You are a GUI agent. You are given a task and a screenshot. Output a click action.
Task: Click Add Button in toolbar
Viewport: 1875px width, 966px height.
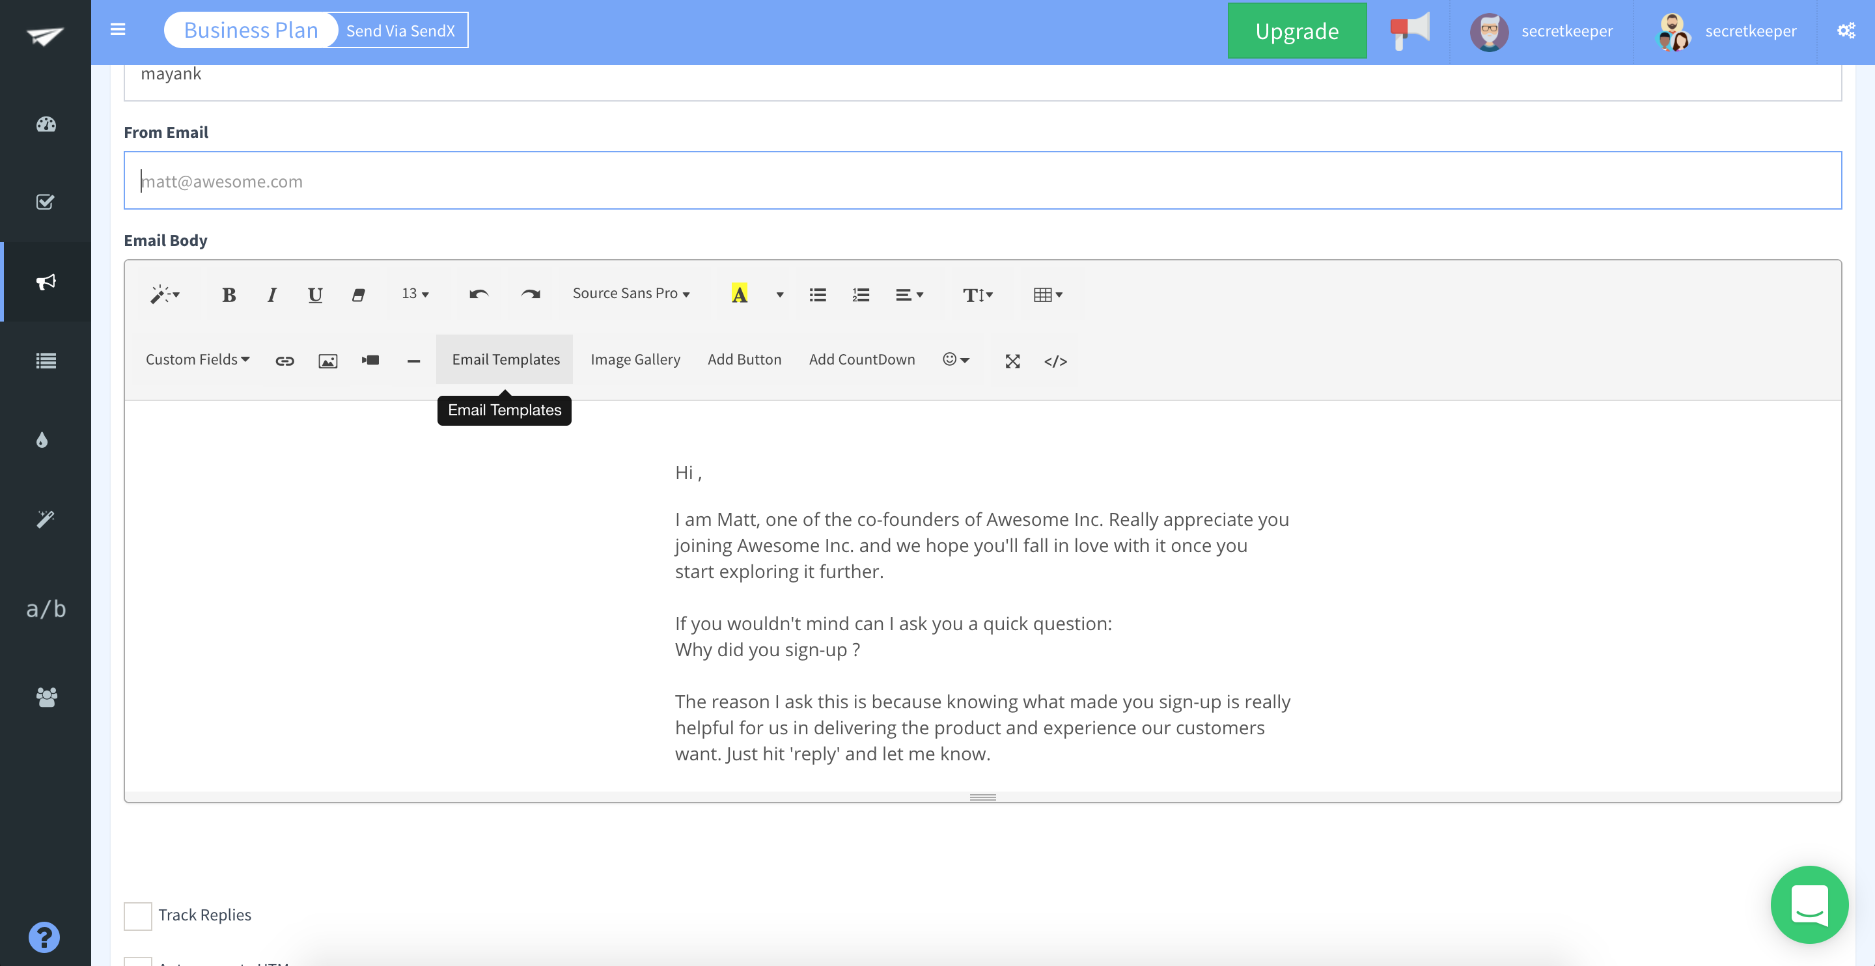point(745,359)
